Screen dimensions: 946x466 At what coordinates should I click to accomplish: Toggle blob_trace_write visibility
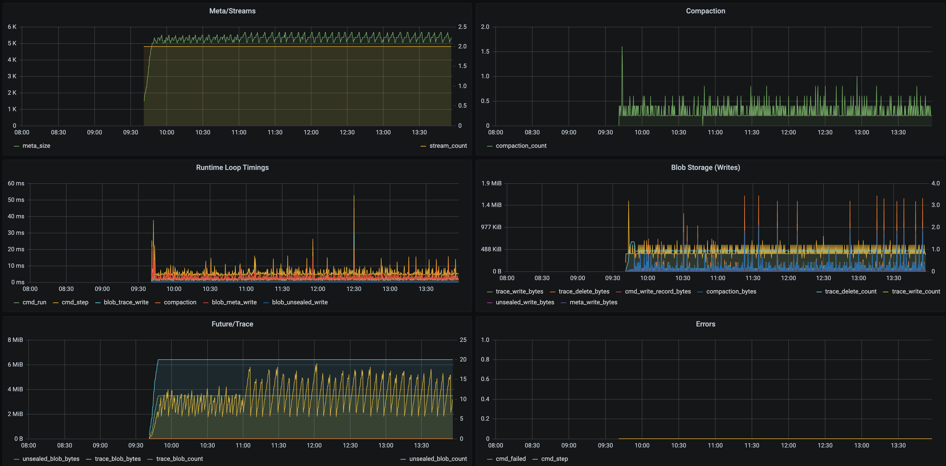point(126,302)
